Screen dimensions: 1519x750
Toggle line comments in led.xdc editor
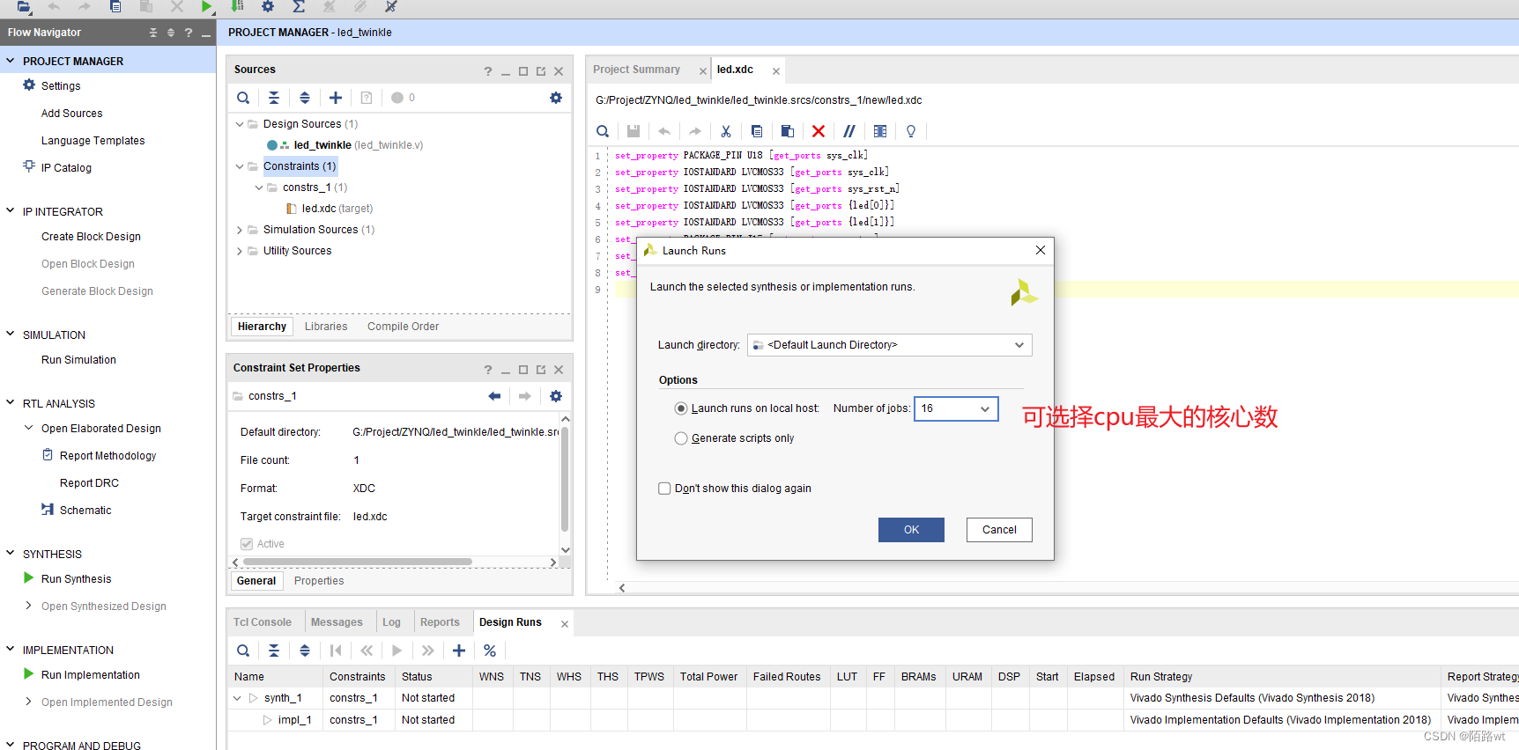point(849,131)
